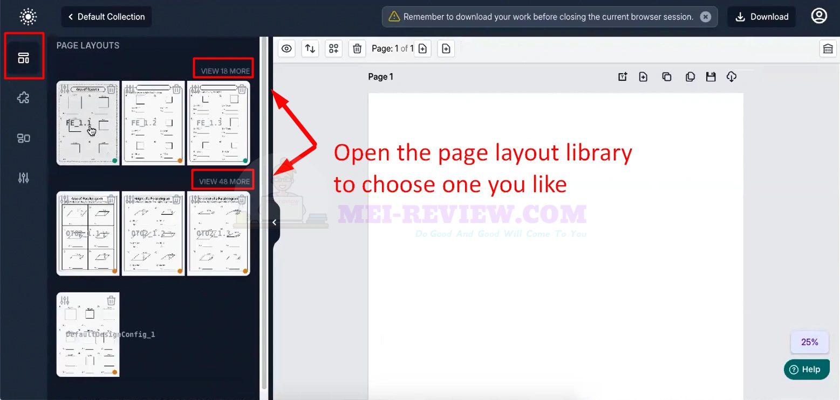Screen dimensions: 840x400
Task: Add a text box to Page 1
Action: click(x=623, y=77)
